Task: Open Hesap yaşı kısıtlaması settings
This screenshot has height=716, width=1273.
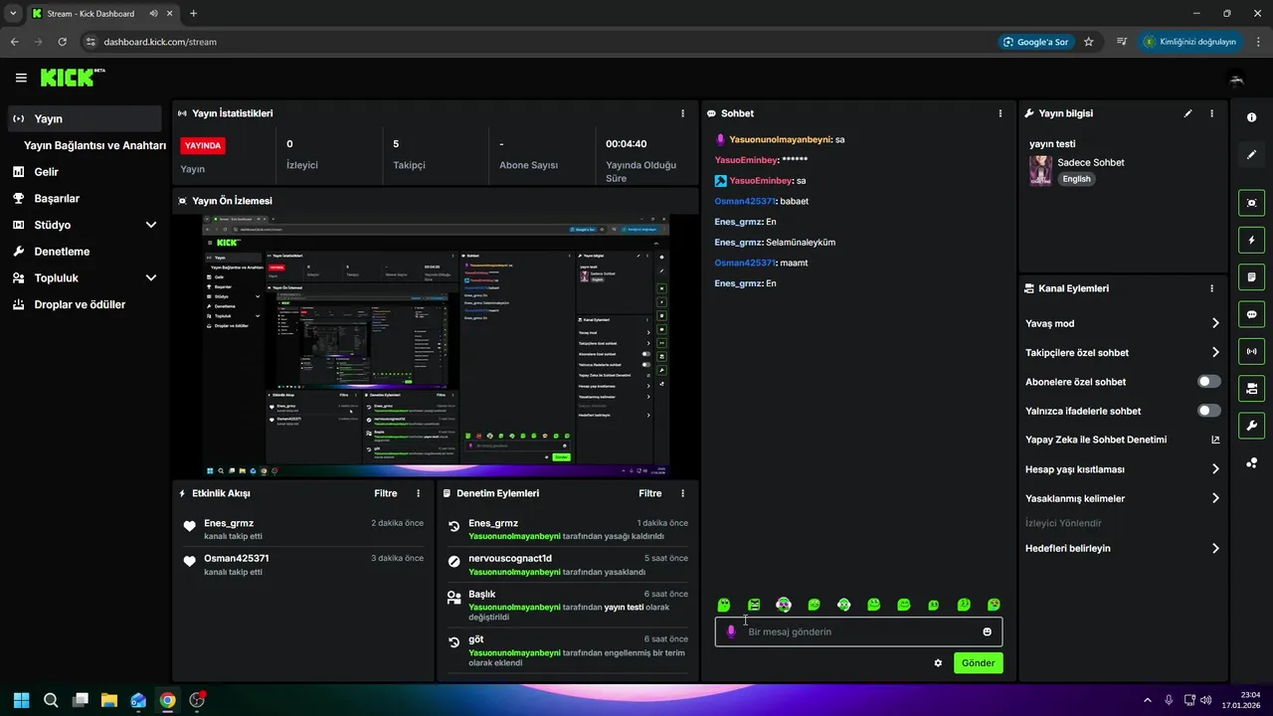Action: (1123, 469)
